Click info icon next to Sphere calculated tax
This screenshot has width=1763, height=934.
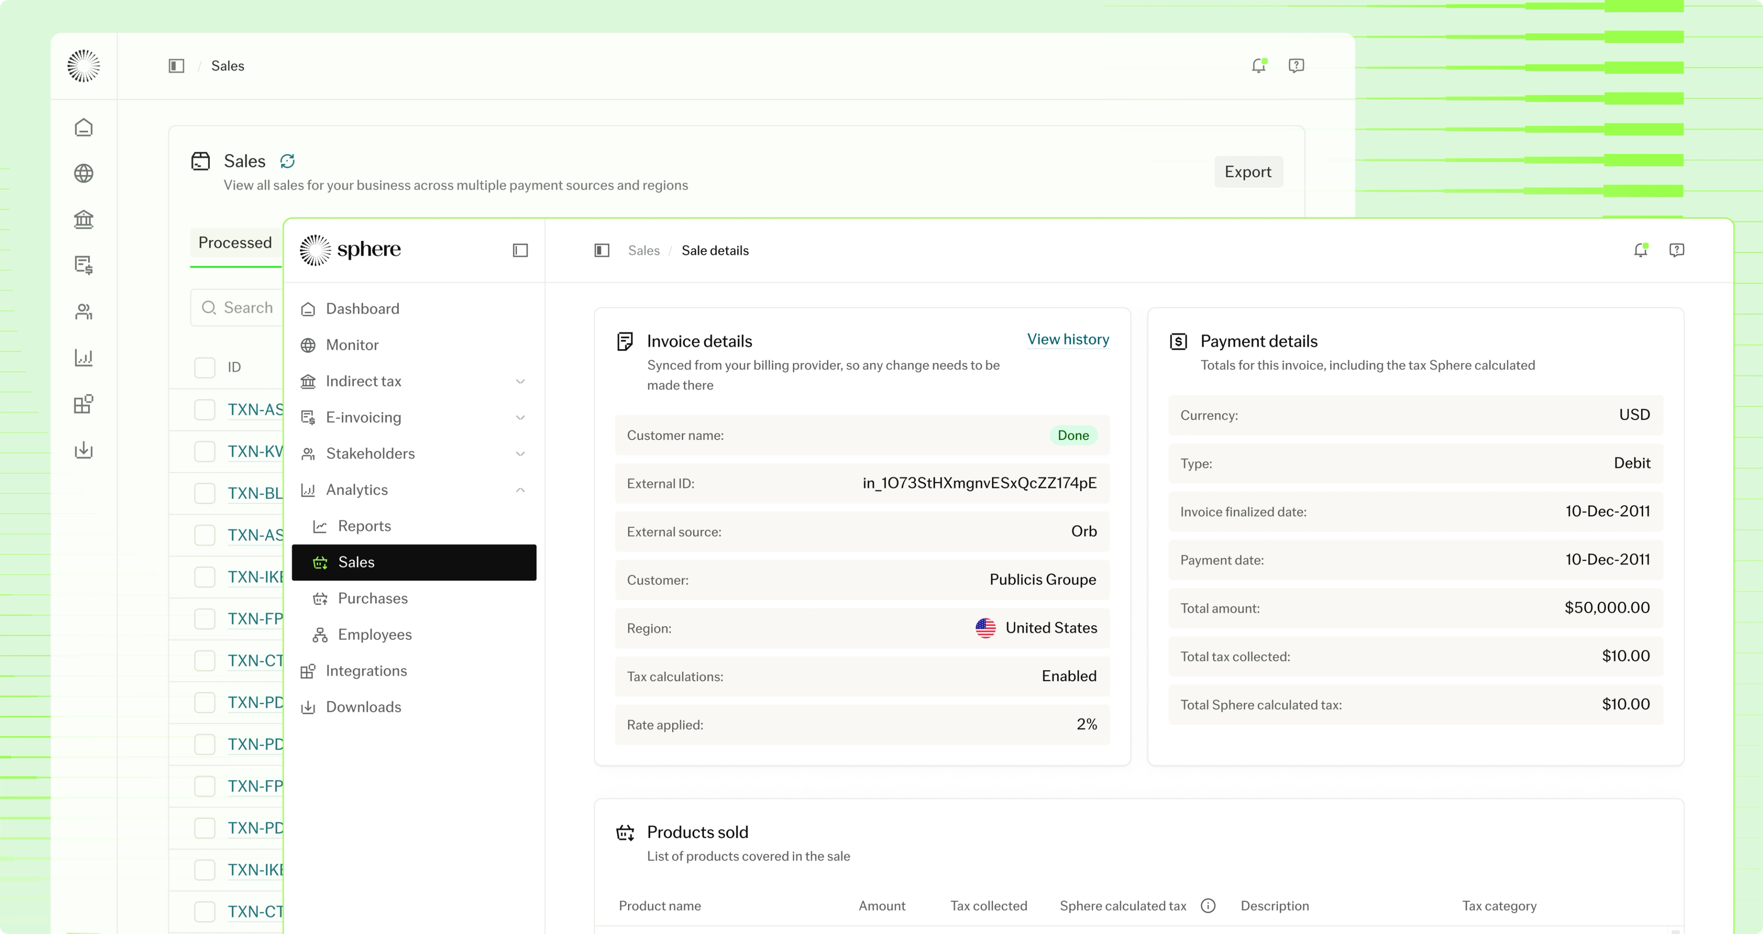click(x=1209, y=905)
